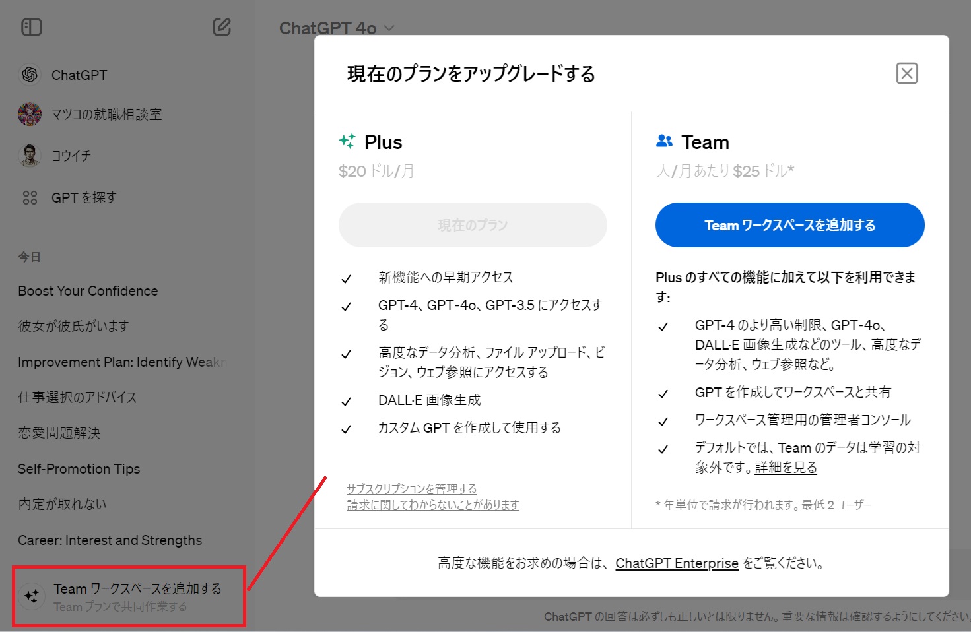Open the ChatGPT Enterprise link

(677, 563)
